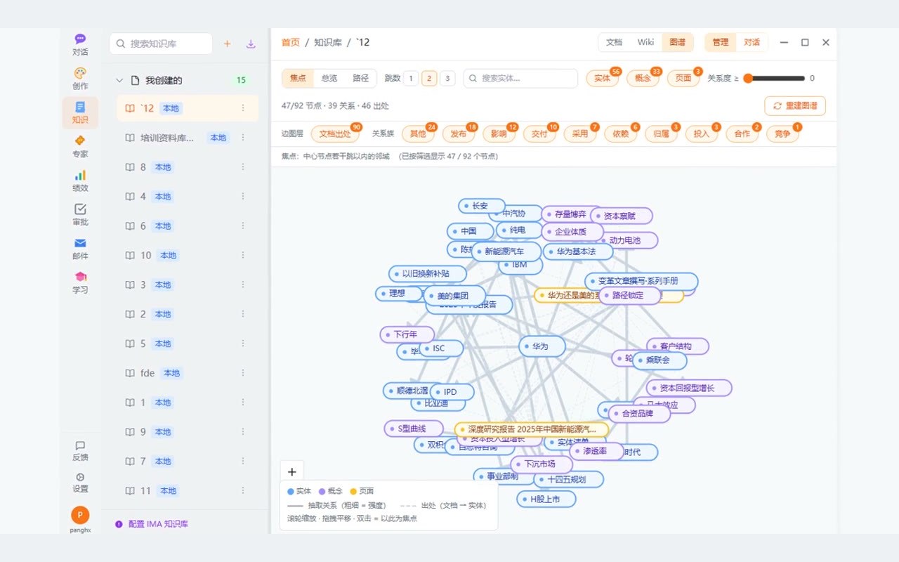Collapse the 我创建的 section
This screenshot has height=562, width=899.
pyautogui.click(x=119, y=80)
